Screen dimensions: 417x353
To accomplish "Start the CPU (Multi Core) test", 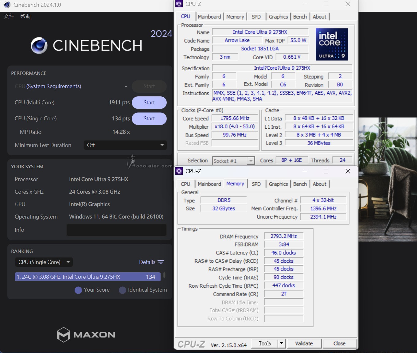I will 149,103.
